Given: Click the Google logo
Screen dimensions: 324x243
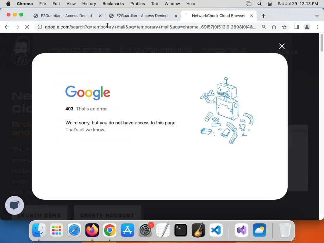Looking at the screenshot, I should click(x=88, y=93).
